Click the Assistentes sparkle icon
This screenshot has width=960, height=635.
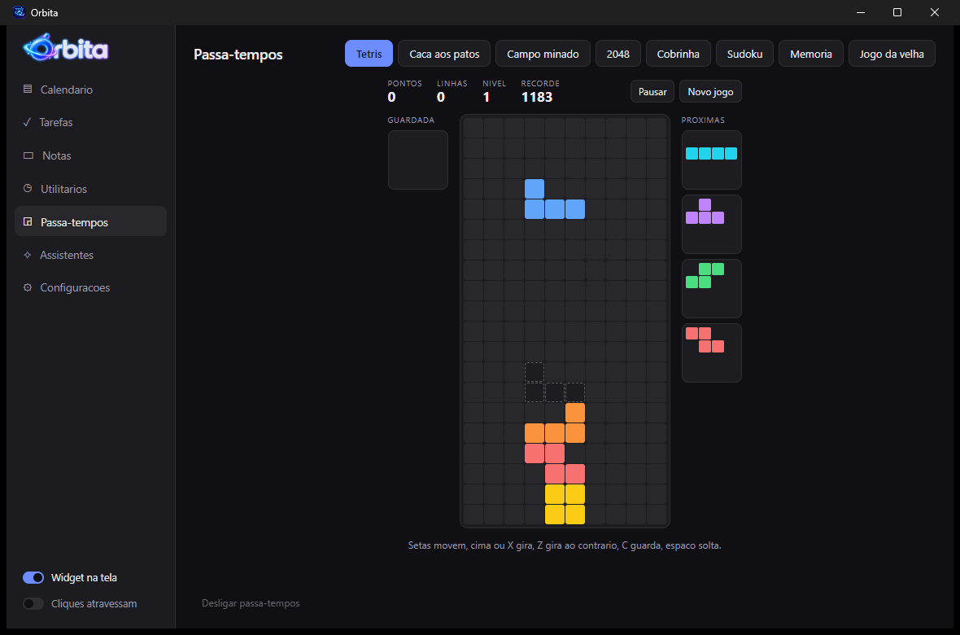(28, 255)
